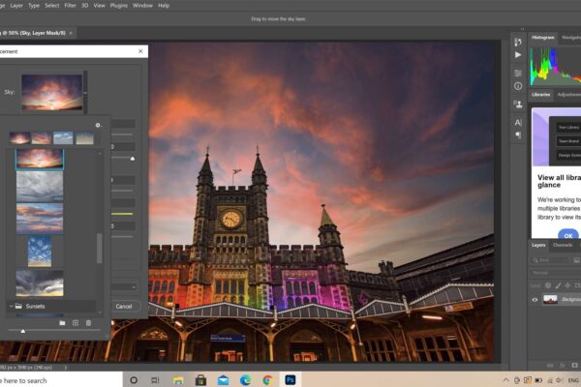This screenshot has height=387, width=581.
Task: Open the Properties panel sliders icon
Action: point(518,73)
